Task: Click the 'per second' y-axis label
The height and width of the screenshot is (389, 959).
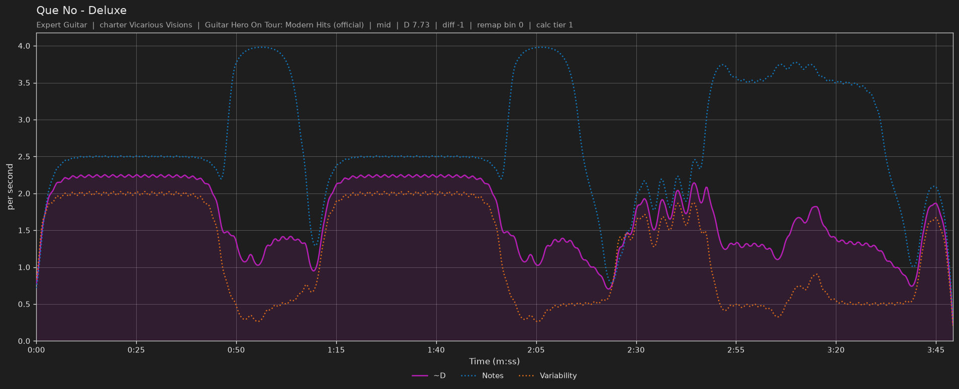Action: click(x=10, y=187)
